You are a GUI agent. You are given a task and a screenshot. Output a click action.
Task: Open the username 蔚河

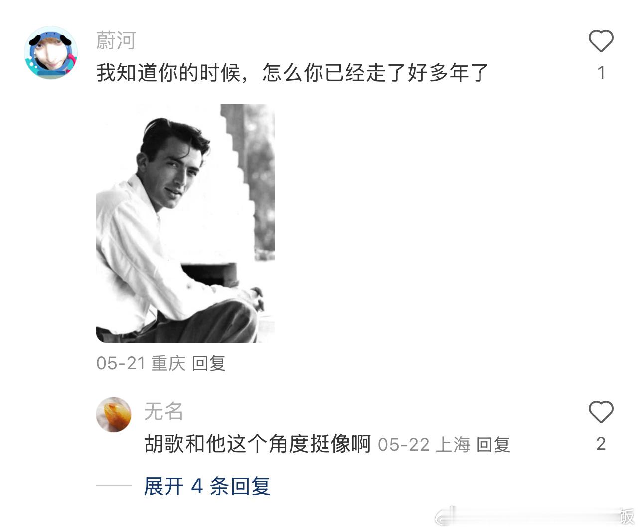click(116, 40)
